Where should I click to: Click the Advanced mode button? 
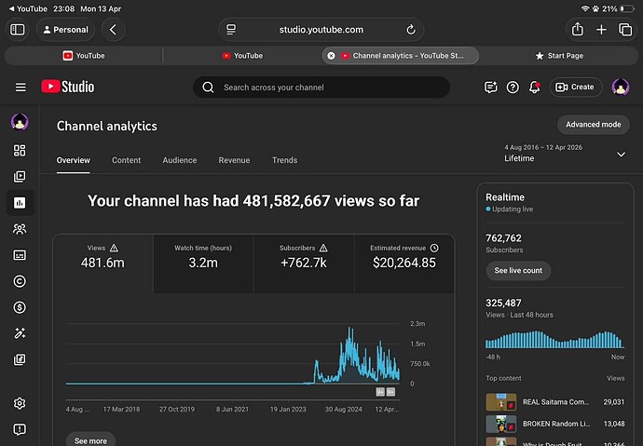tap(594, 125)
